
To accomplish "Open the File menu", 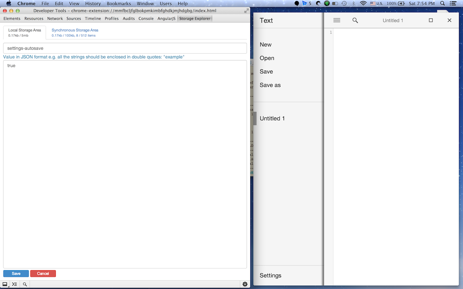I will pos(45,3).
